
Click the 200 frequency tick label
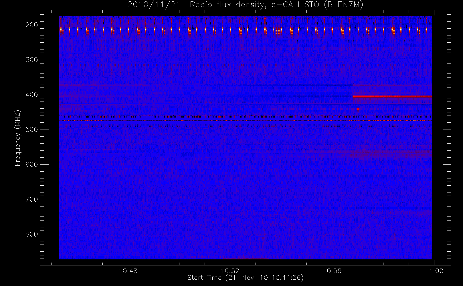click(32, 25)
